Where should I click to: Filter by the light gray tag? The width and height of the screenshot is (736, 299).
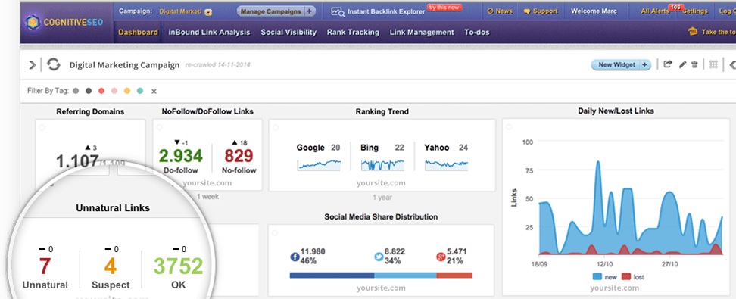pyautogui.click(x=76, y=91)
